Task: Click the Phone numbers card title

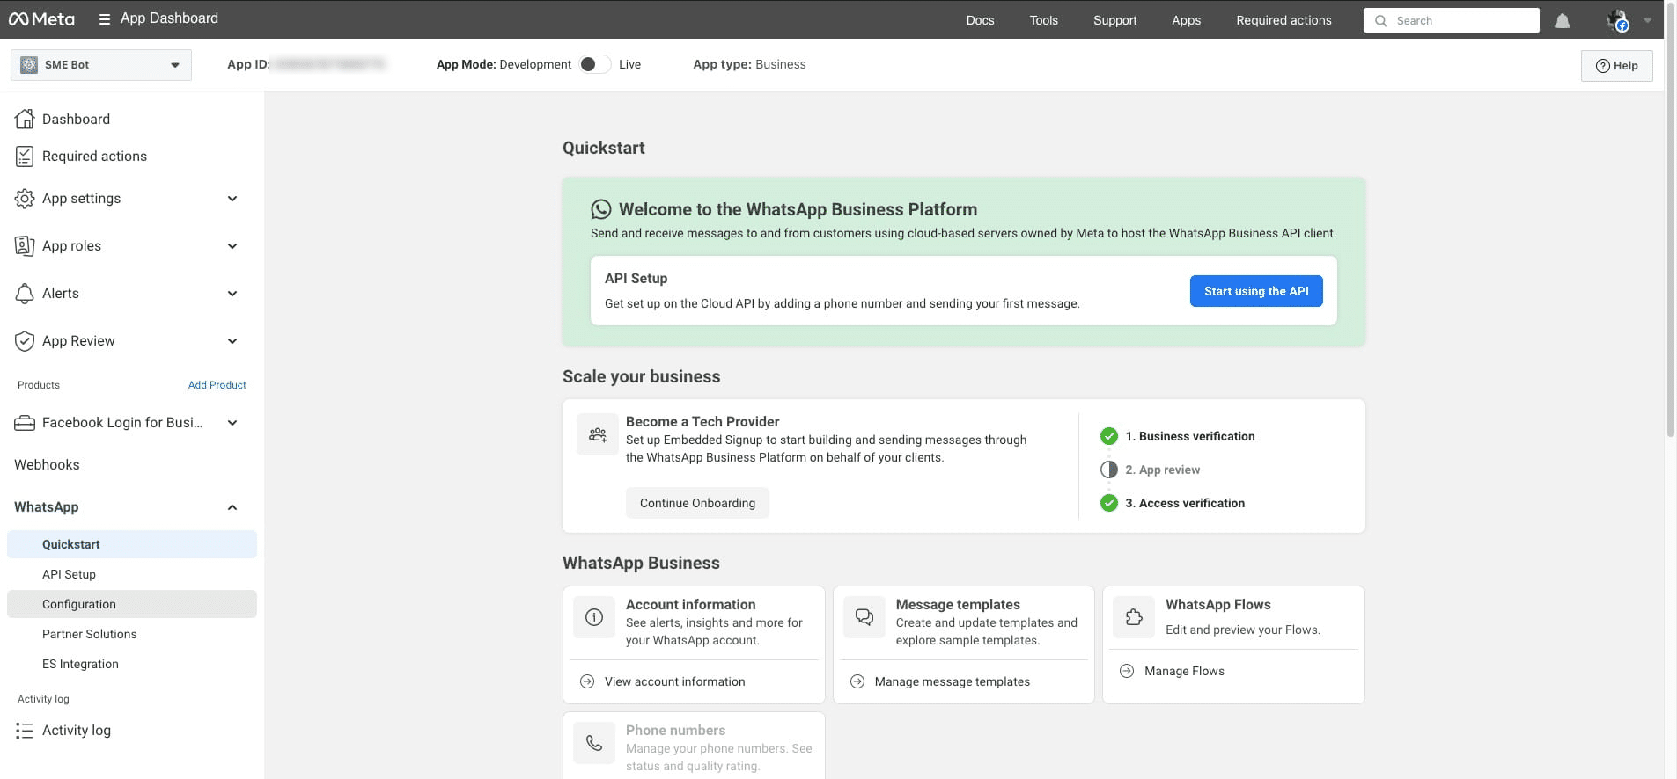Action: click(x=675, y=731)
